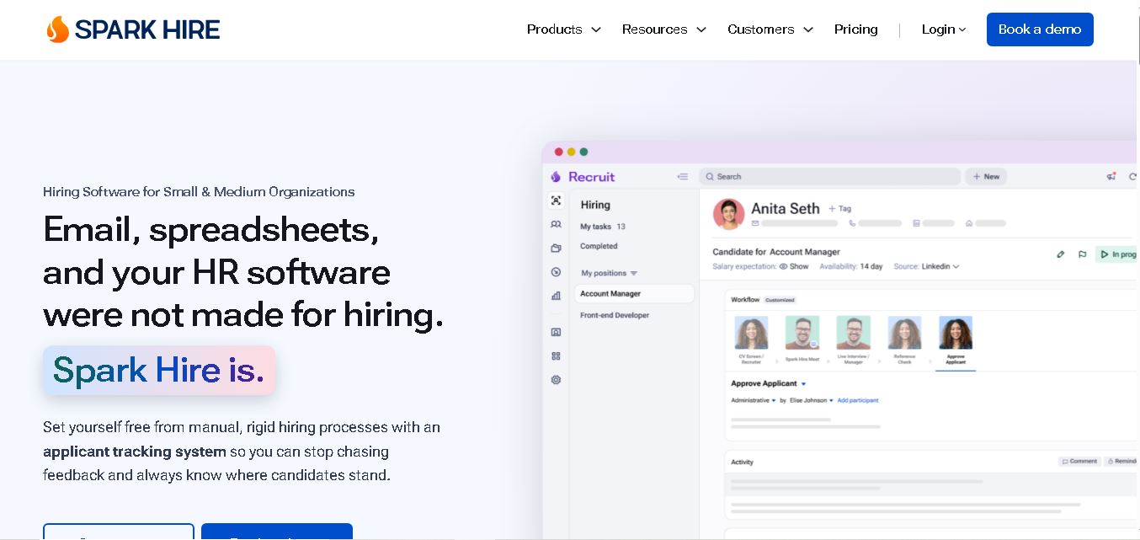Click the 'Spark Hire is.' highlighted text
The image size is (1140, 540).
pyautogui.click(x=159, y=370)
